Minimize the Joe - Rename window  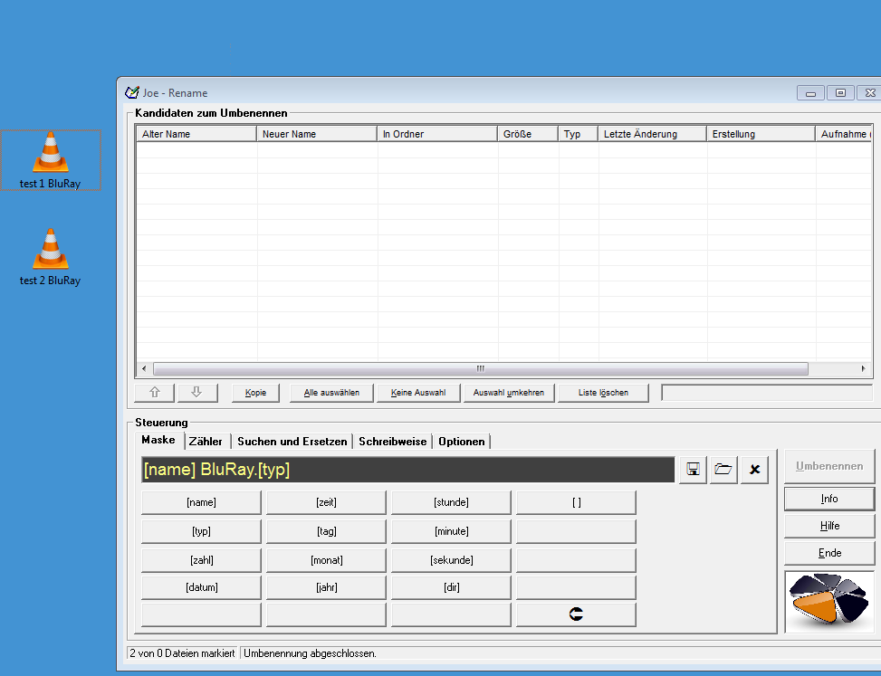click(x=810, y=92)
